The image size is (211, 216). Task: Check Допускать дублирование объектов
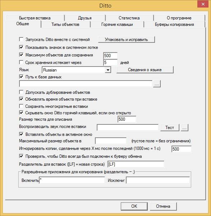click(x=21, y=92)
